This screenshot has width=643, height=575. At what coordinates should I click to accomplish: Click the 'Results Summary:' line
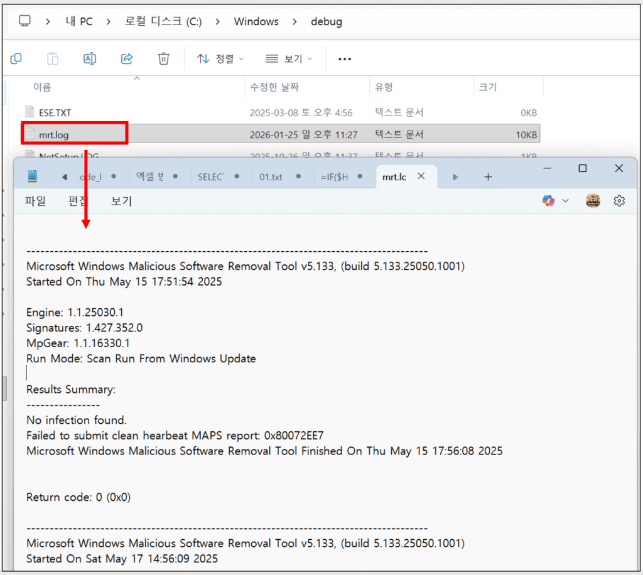click(71, 389)
